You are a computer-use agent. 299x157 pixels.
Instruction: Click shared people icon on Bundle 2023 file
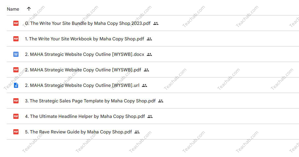click(156, 23)
